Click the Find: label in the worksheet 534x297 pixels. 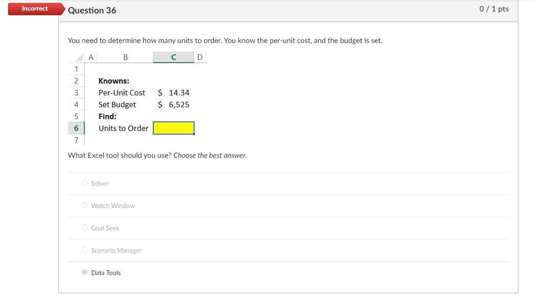107,116
